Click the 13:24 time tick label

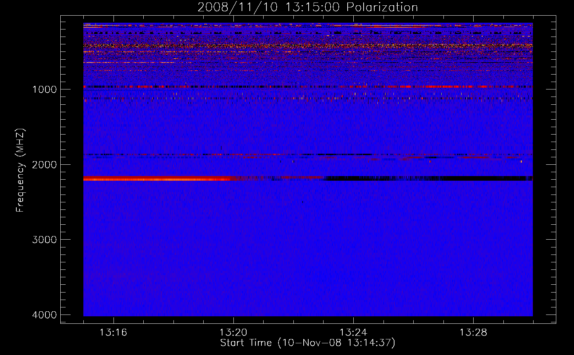pyautogui.click(x=353, y=333)
